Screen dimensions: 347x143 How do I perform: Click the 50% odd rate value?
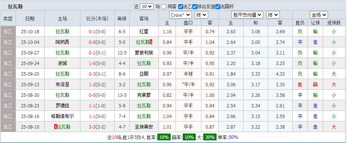[x=234, y=137]
